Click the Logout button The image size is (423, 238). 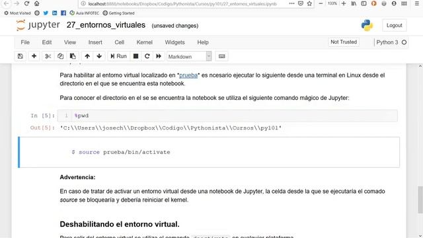[394, 25]
